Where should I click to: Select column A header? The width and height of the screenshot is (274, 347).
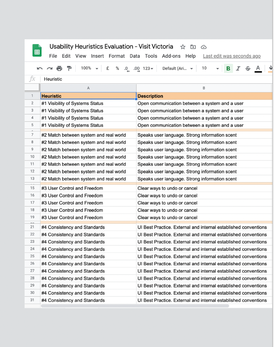pyautogui.click(x=88, y=88)
